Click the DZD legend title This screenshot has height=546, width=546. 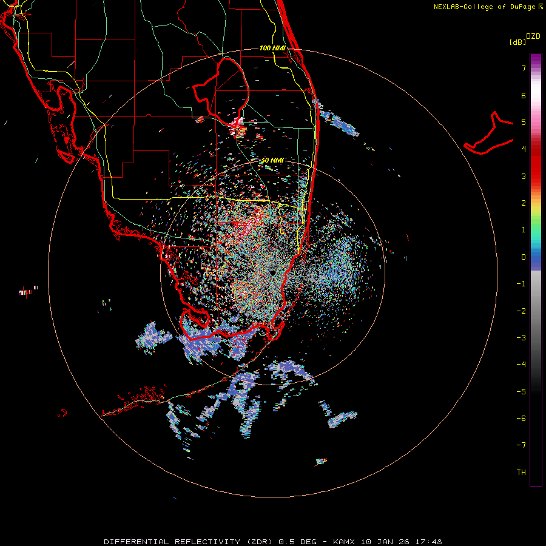(x=533, y=36)
